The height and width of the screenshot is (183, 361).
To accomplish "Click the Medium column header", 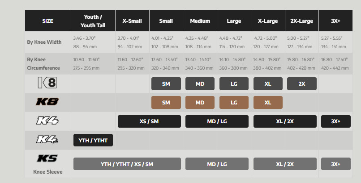I will tap(200, 21).
